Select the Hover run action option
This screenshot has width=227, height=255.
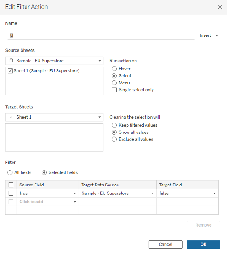[114, 69]
